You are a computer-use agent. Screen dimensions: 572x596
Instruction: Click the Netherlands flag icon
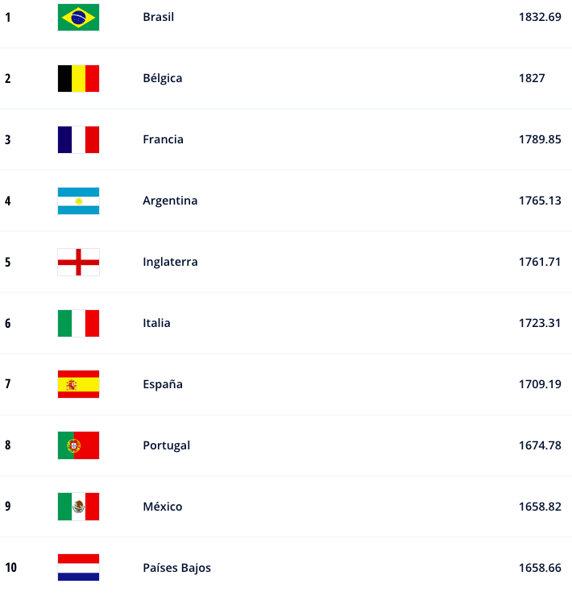[x=78, y=567]
